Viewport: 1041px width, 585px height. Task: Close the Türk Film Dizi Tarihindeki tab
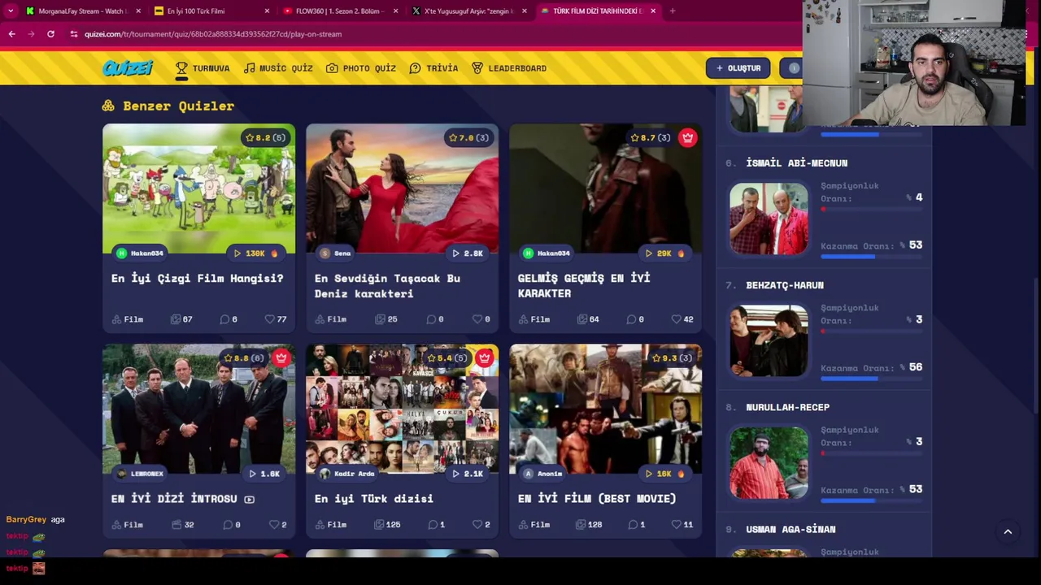pyautogui.click(x=652, y=11)
